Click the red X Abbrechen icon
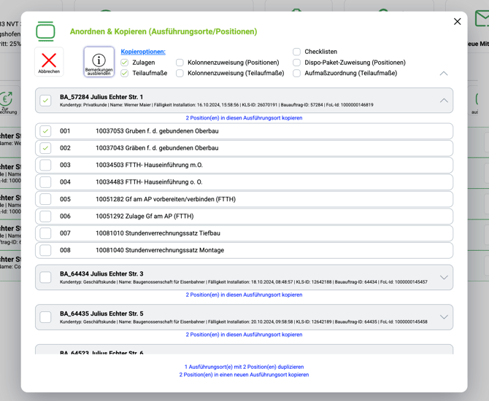Screen dimensions: 489x401 (49, 61)
